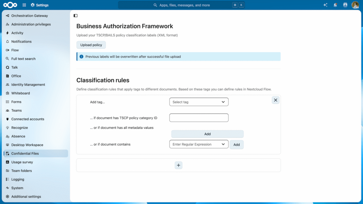Image resolution: width=363 pixels, height=204 pixels.
Task: Click the Full text search magnifier icon
Action: point(7,59)
